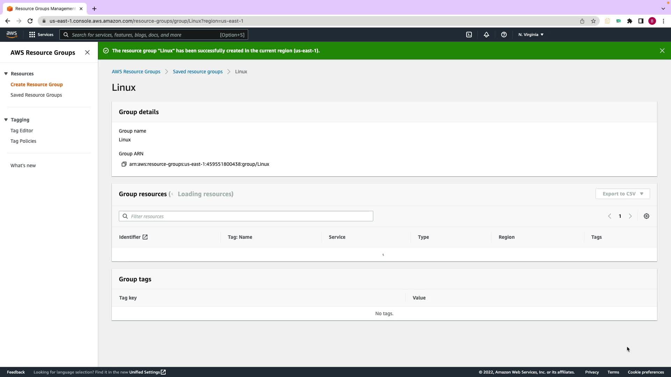Image resolution: width=671 pixels, height=377 pixels.
Task: Click the Saved resource groups breadcrumb
Action: click(x=197, y=72)
